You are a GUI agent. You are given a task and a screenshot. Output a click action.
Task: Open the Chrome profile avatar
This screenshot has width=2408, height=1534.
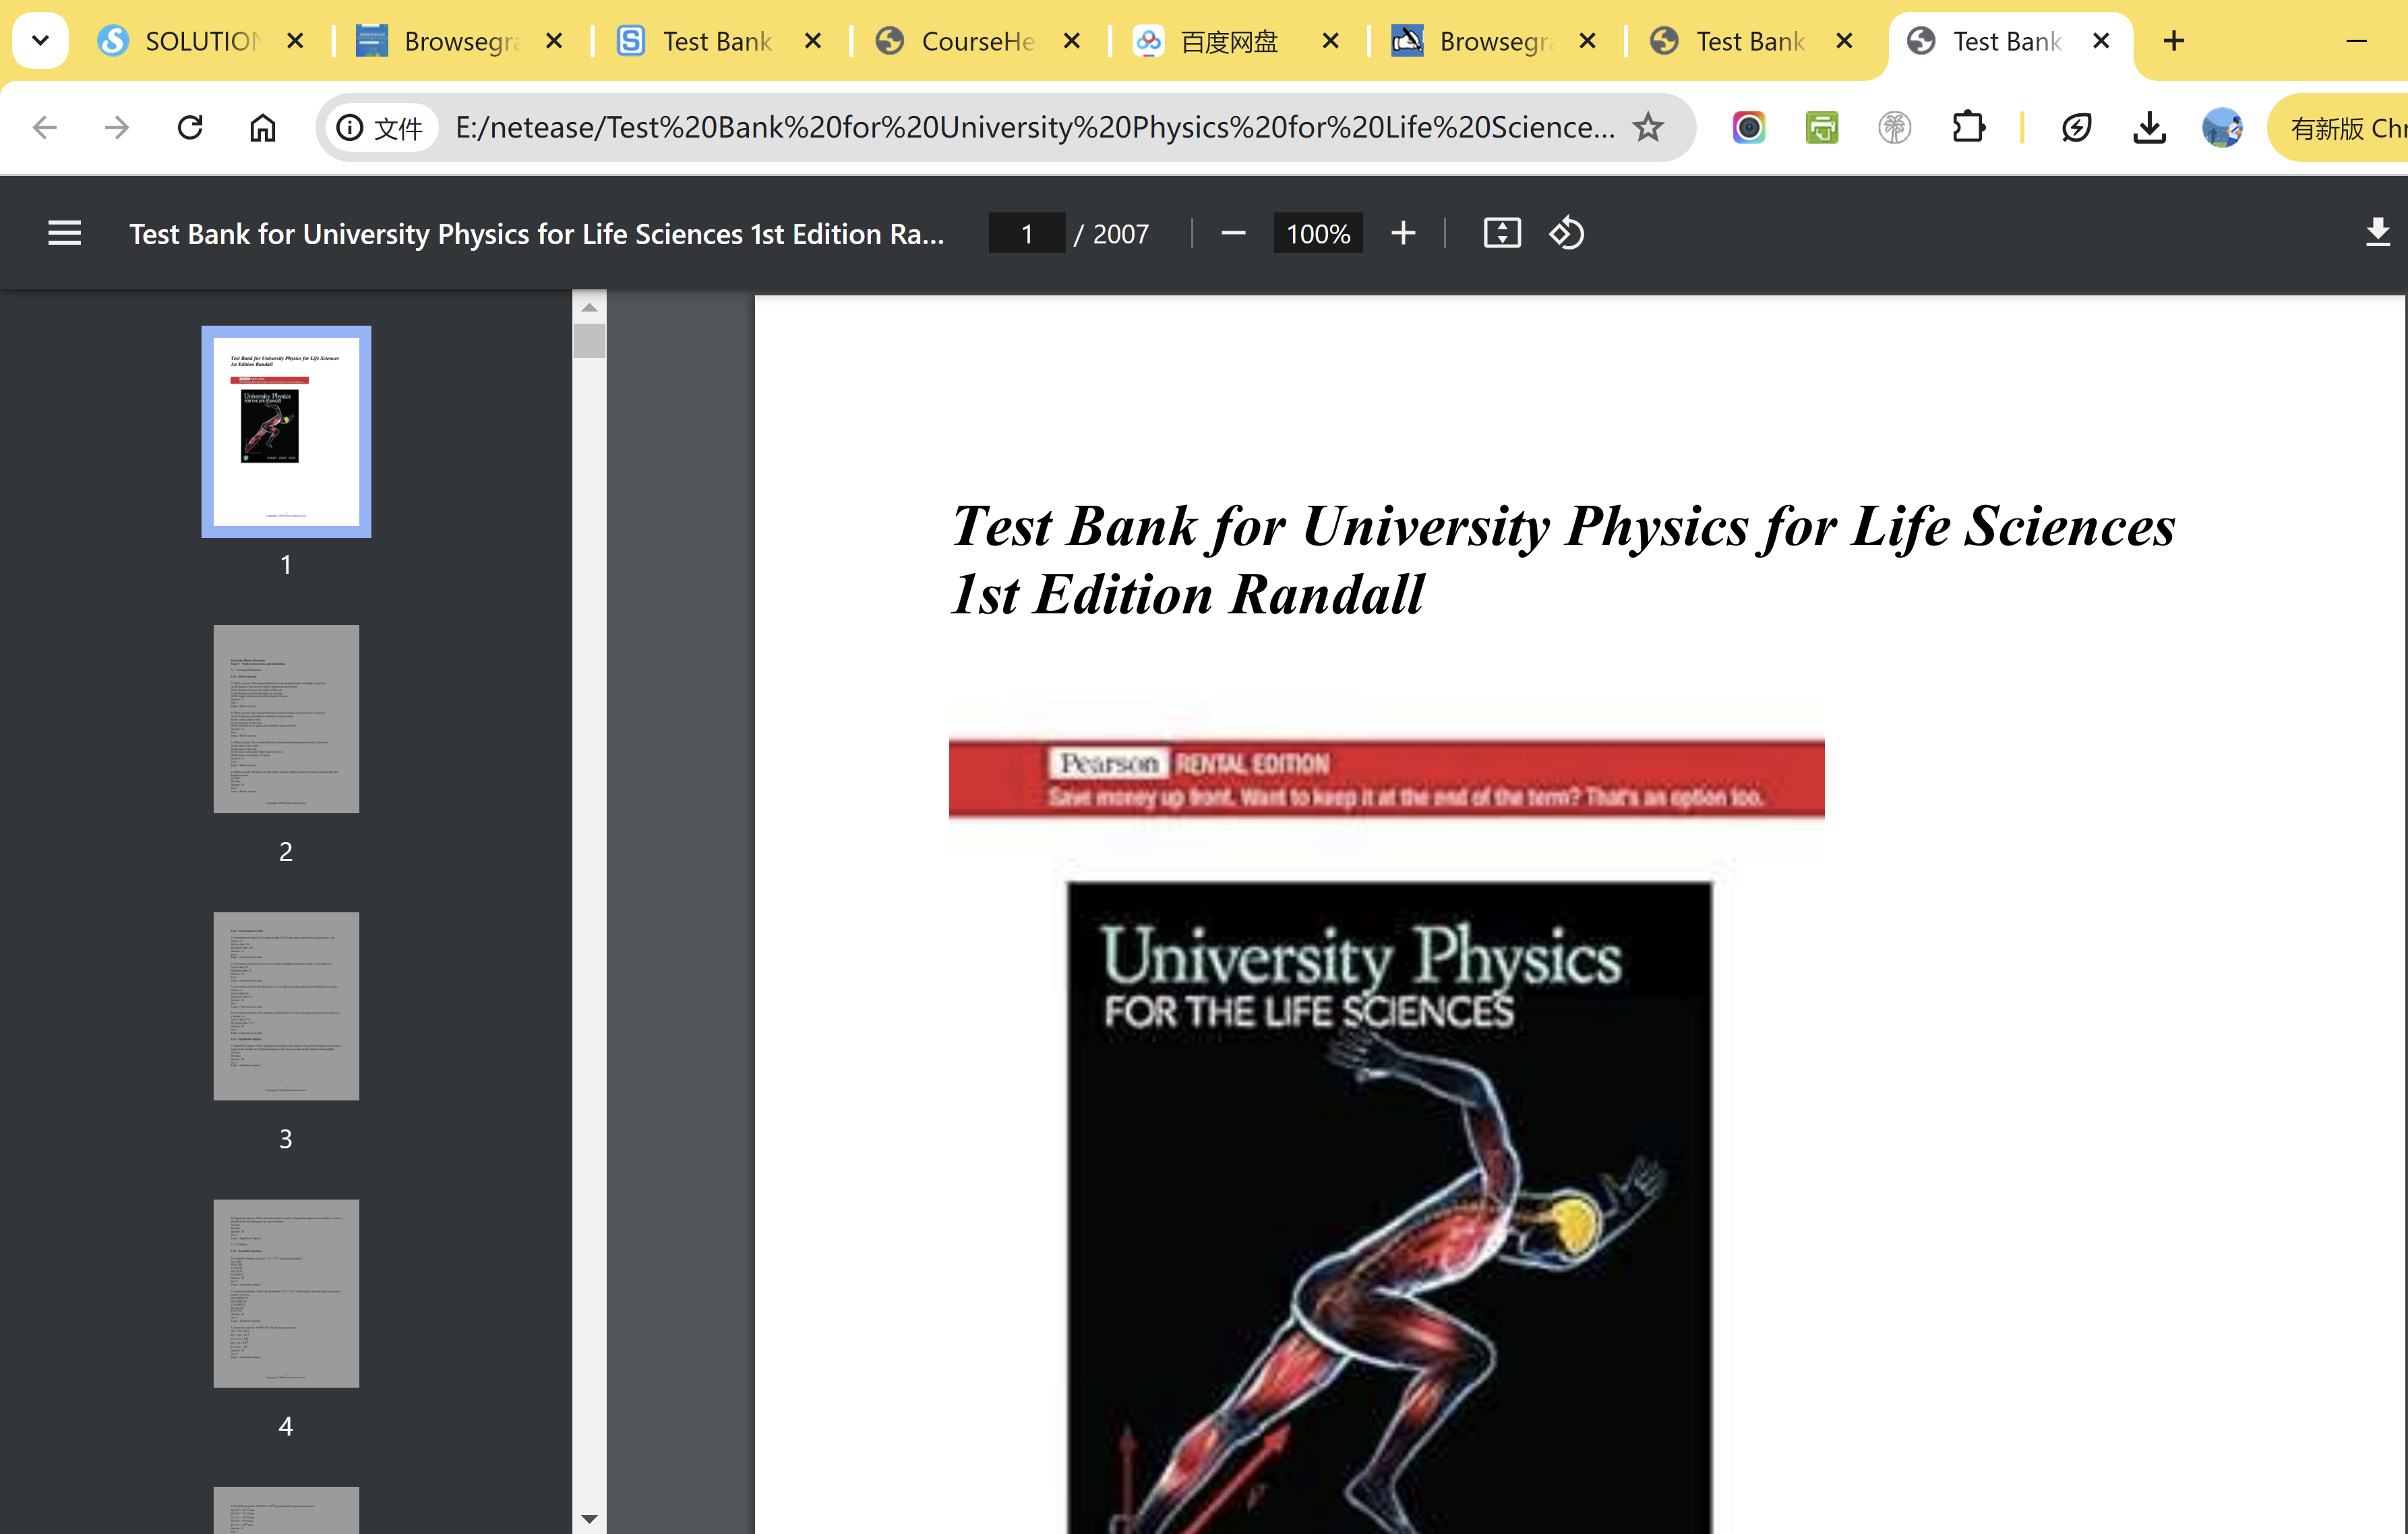[x=2222, y=128]
